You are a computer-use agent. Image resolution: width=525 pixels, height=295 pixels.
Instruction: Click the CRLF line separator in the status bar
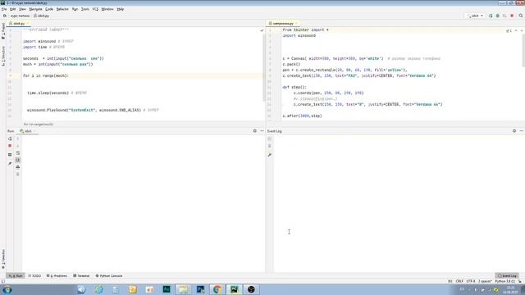tap(459, 281)
